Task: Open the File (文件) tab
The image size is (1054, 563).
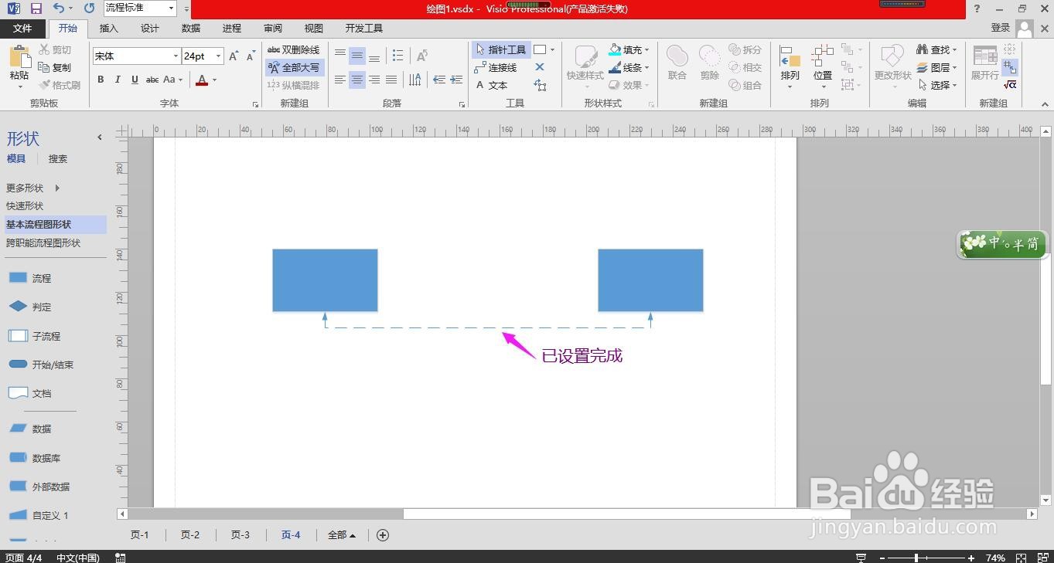Action: [22, 28]
